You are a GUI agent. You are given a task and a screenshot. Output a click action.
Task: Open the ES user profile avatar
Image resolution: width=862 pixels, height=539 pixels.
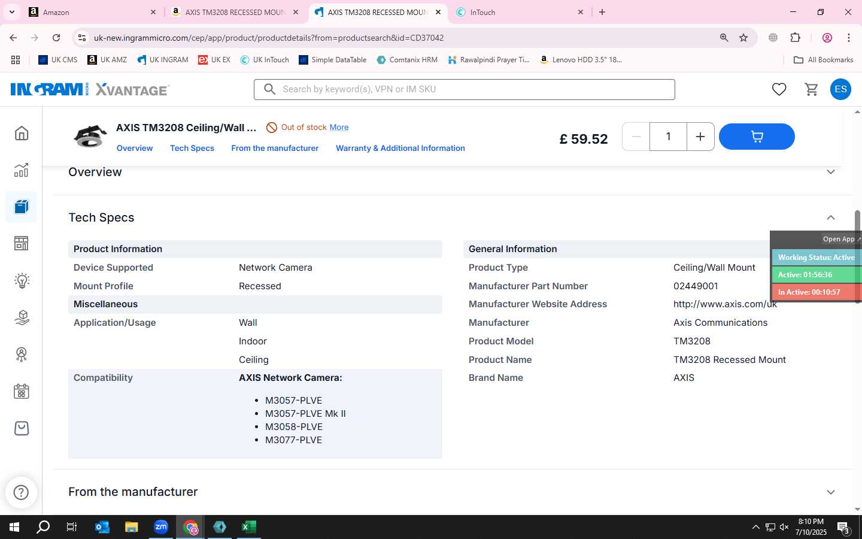(840, 89)
